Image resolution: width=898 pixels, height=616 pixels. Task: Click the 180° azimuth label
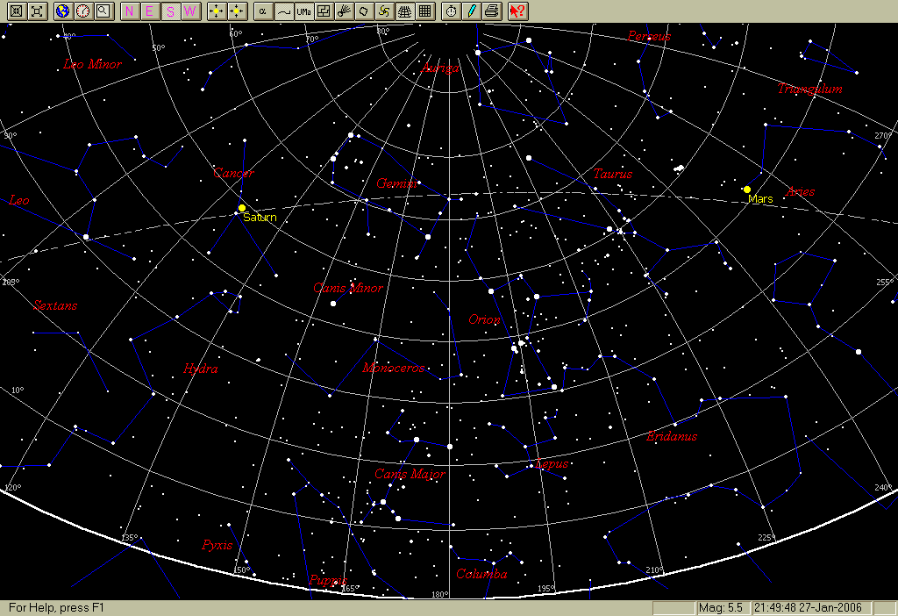tap(440, 594)
